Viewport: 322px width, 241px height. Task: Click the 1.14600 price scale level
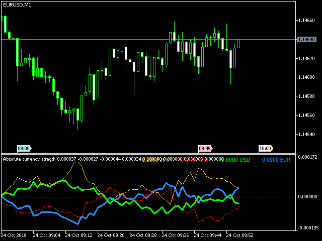(306, 77)
